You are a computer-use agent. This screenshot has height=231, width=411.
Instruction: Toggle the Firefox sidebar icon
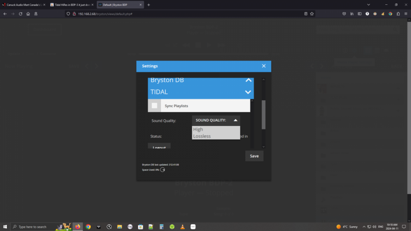click(x=360, y=14)
